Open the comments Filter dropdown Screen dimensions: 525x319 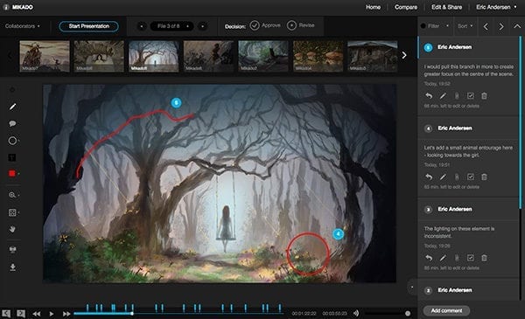434,25
